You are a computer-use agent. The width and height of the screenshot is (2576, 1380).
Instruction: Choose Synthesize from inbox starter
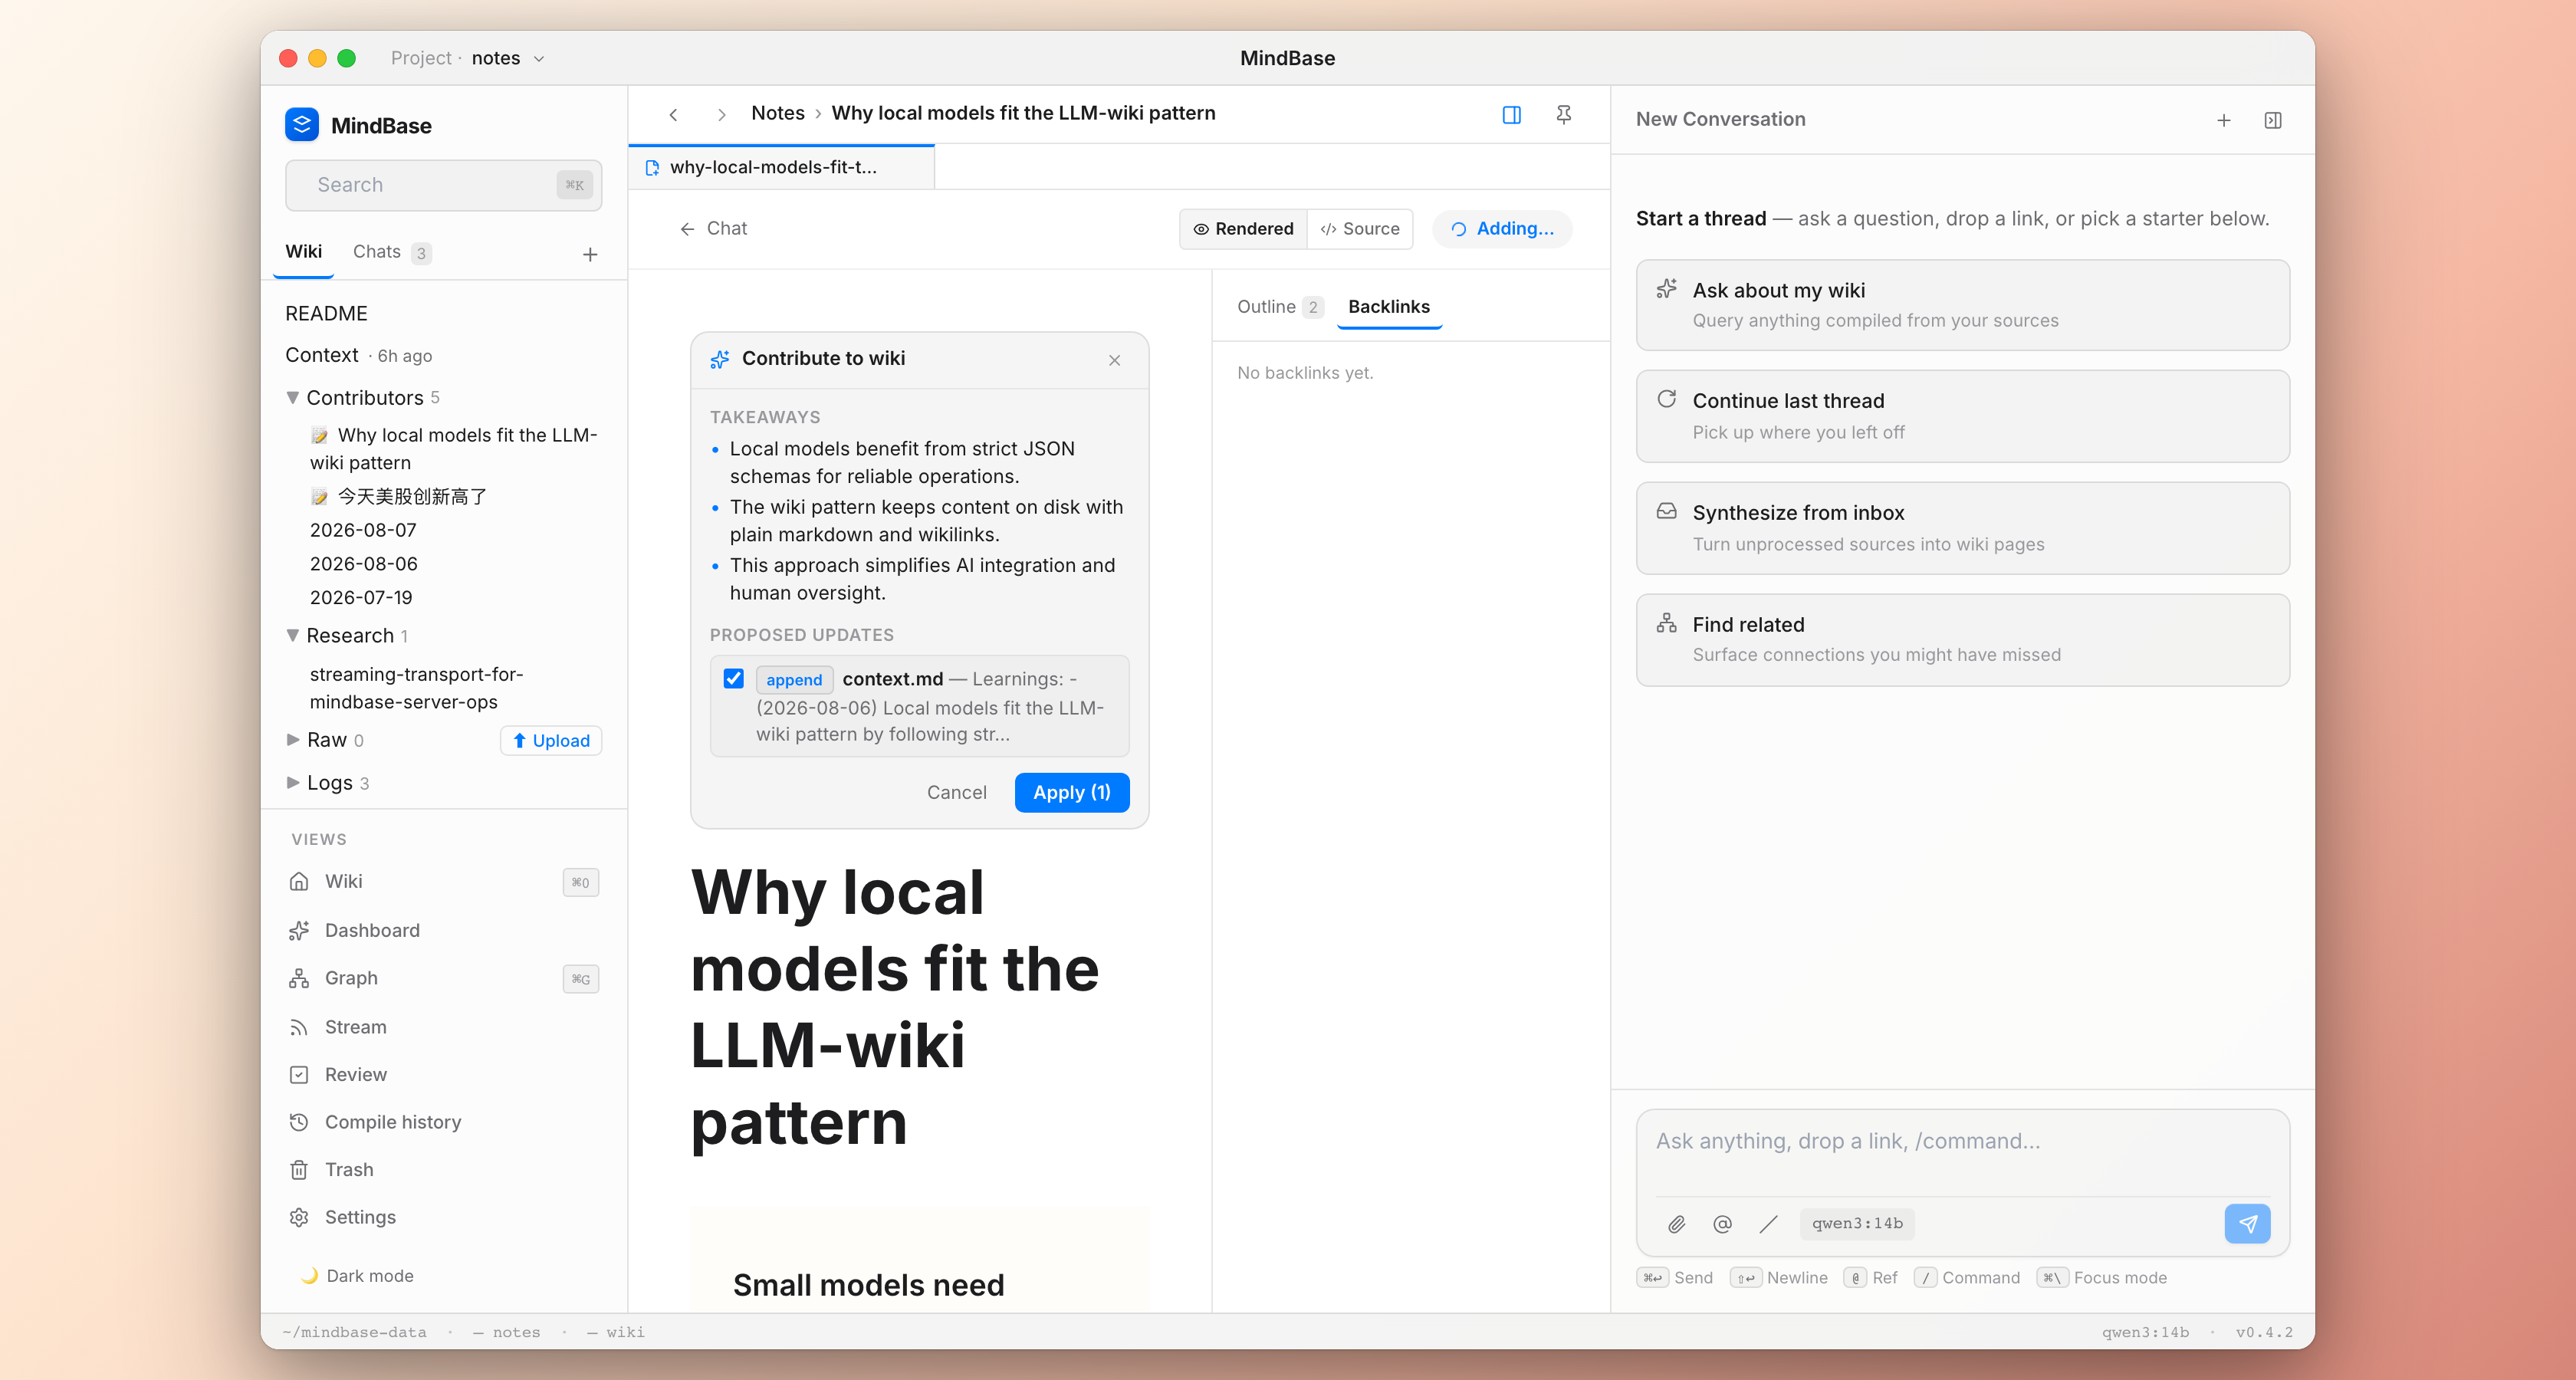[1962, 528]
